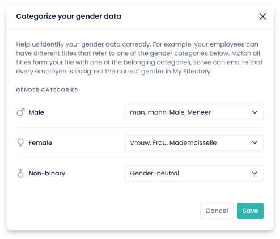Close the gender data dialog
Image resolution: width=280 pixels, height=239 pixels.
tap(262, 16)
